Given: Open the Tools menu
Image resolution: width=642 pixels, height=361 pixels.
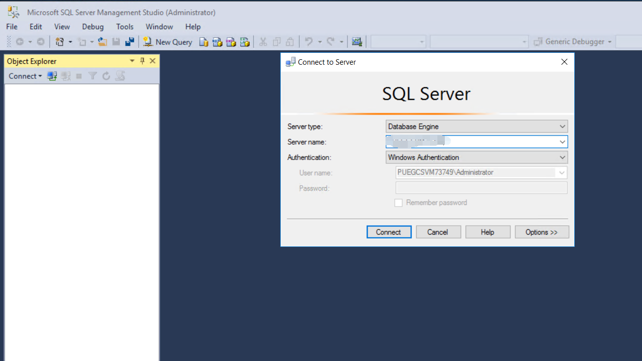Looking at the screenshot, I should (125, 27).
